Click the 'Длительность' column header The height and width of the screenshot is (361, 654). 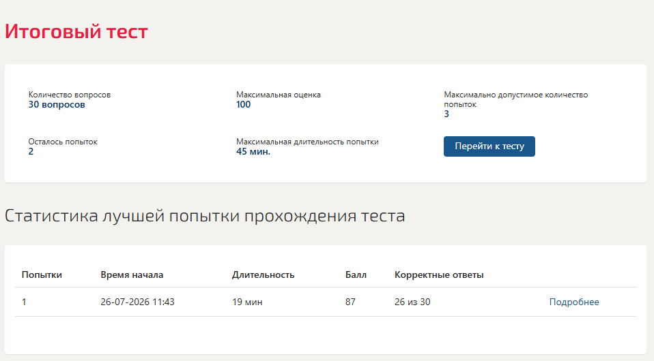point(264,274)
